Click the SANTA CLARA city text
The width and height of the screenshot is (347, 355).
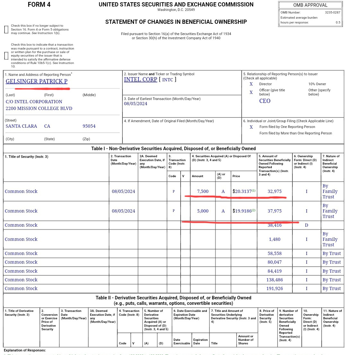pos(21,126)
